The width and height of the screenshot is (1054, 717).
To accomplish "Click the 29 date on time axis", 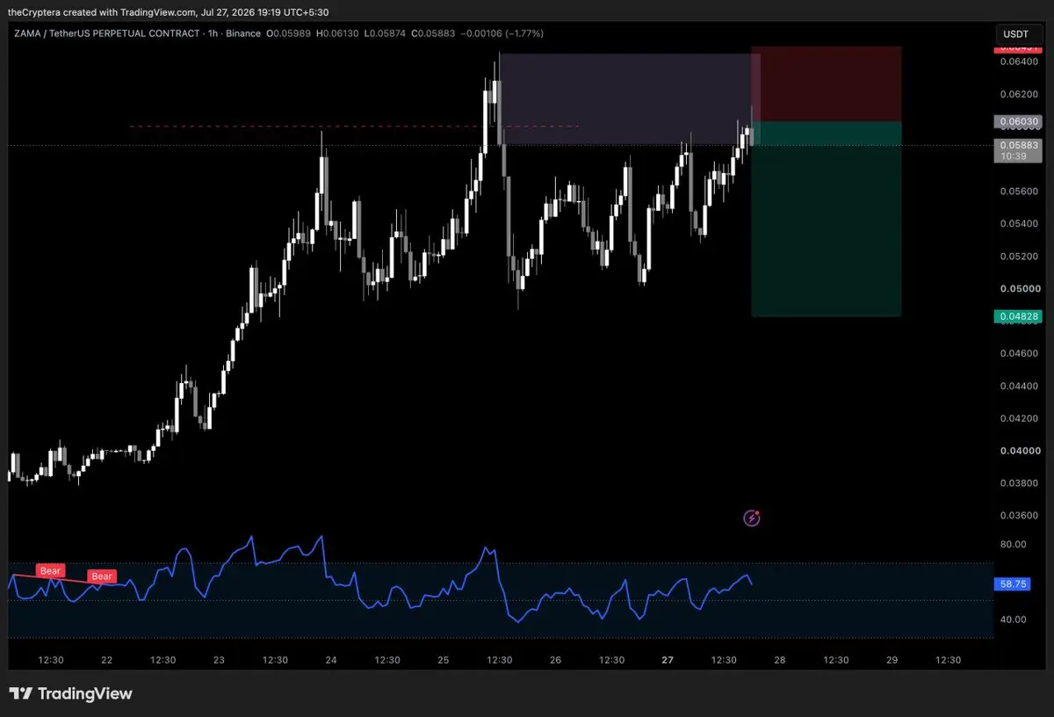I will (892, 660).
